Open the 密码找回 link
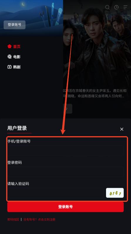This screenshot has height=234, width=131. point(13,219)
